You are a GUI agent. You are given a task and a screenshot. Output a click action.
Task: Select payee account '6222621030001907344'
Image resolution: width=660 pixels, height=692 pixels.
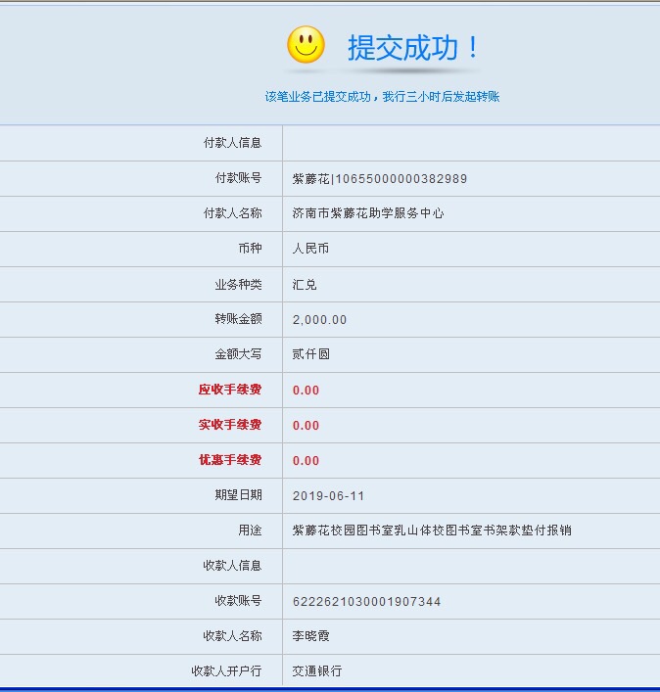tap(366, 602)
